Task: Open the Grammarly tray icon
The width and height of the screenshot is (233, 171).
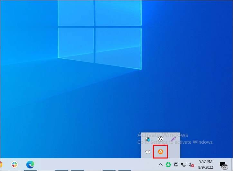Action: pyautogui.click(x=160, y=139)
